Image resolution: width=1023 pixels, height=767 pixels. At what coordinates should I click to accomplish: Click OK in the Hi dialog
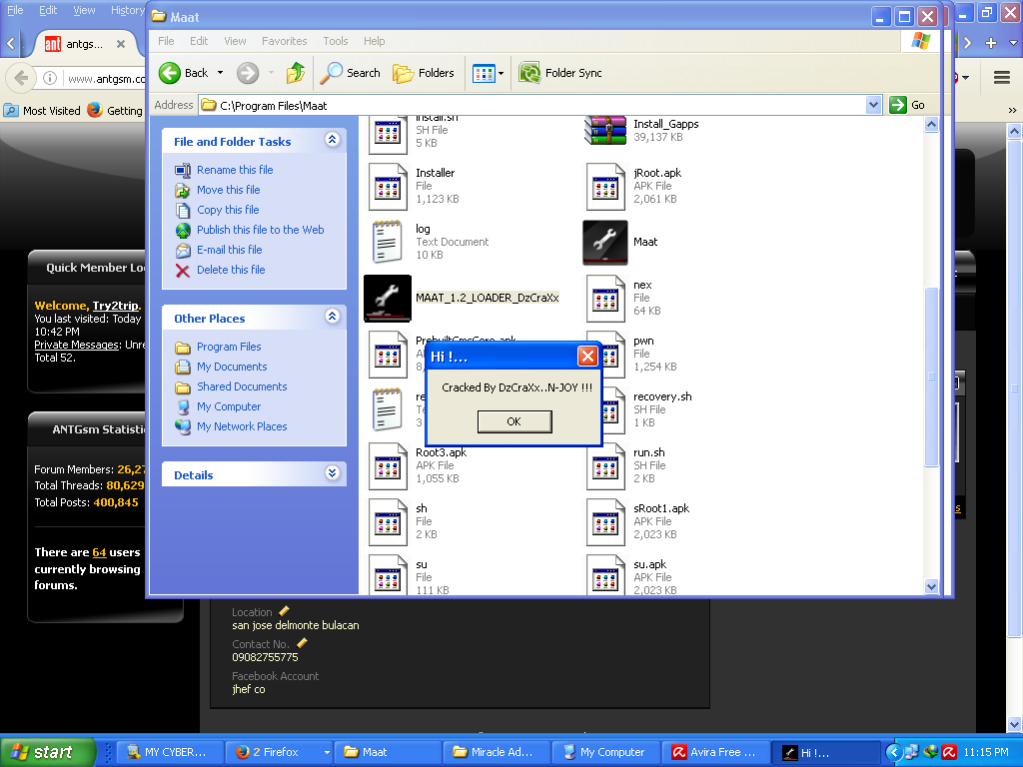point(513,421)
